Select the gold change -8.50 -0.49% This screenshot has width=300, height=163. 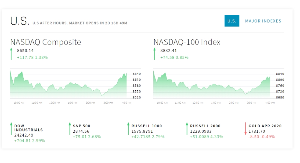click(x=262, y=137)
